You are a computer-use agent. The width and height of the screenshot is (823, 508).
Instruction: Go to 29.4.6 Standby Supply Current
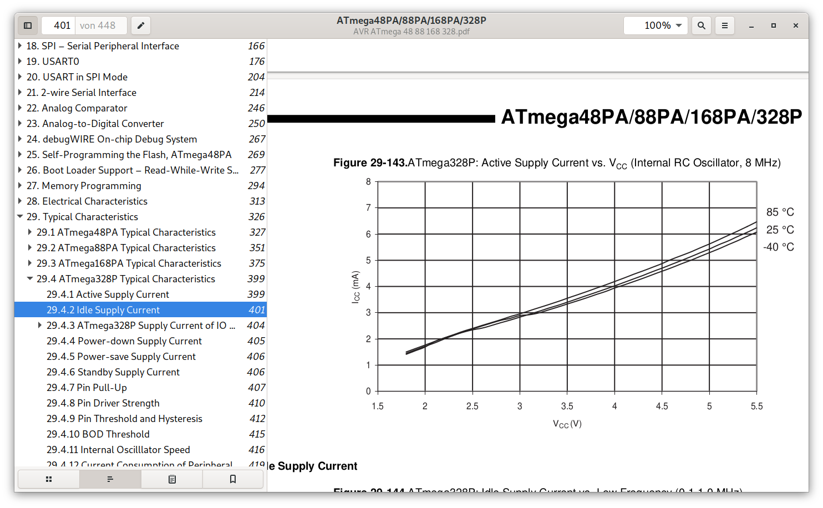113,372
